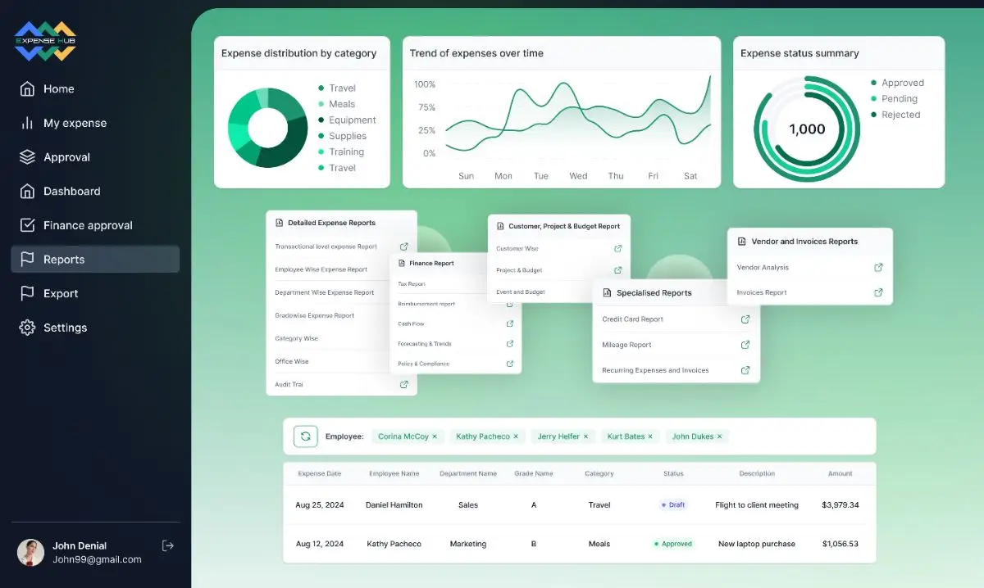This screenshot has height=588, width=984.
Task: Click the Expense Hub logo
Action: click(x=45, y=41)
